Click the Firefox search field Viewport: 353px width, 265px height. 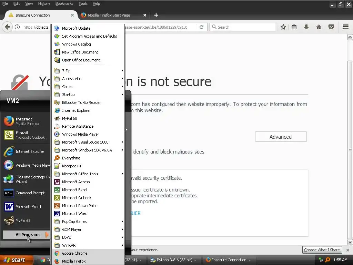[x=243, y=27]
